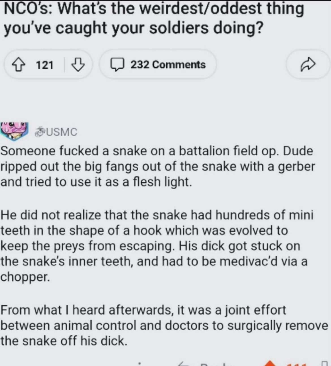Upvote the comment with the orange arrow
This screenshot has width=331, height=366.
[270, 364]
